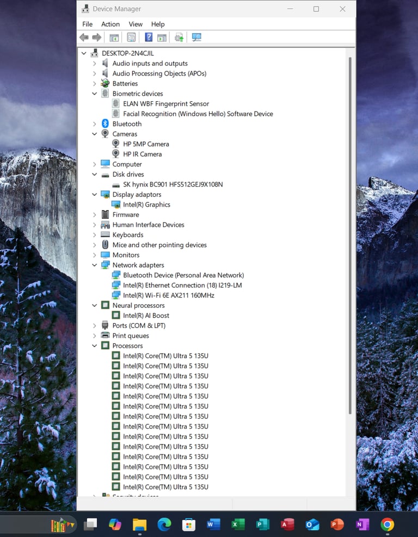Click the SK hynix disk drive icon

116,185
